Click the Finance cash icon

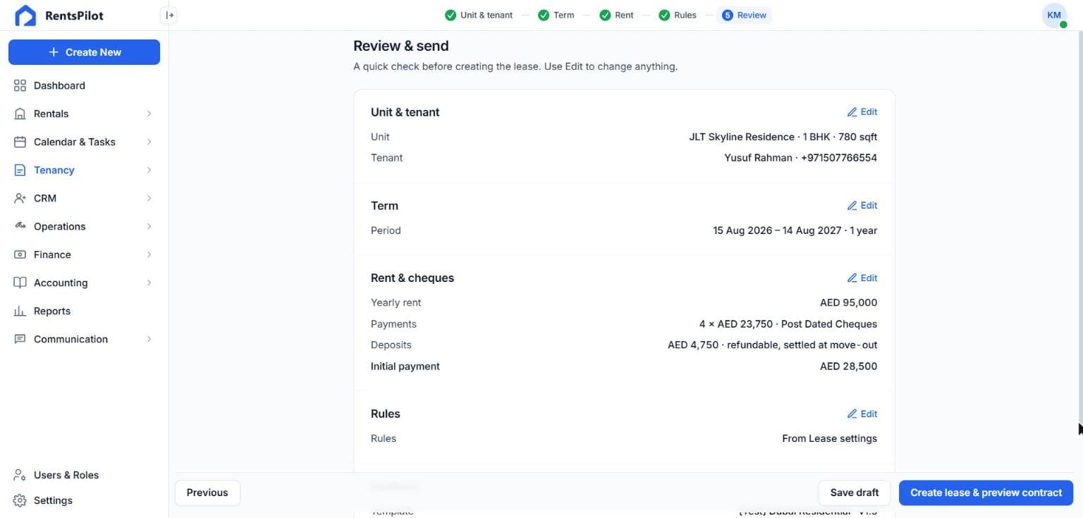(20, 254)
